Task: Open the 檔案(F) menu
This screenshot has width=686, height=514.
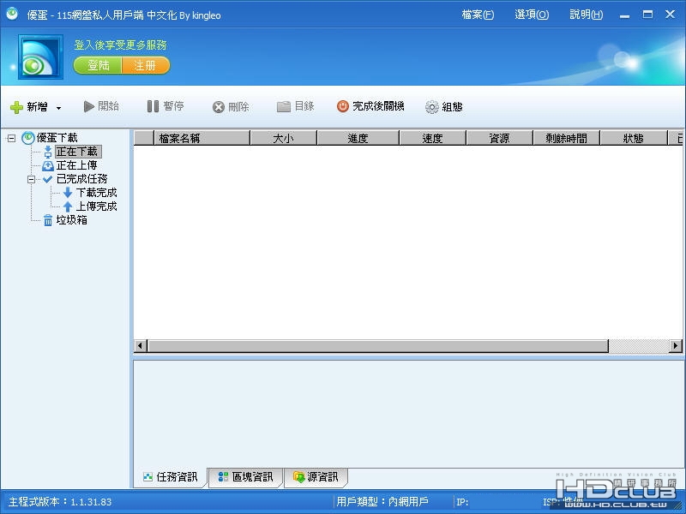Action: [x=478, y=15]
